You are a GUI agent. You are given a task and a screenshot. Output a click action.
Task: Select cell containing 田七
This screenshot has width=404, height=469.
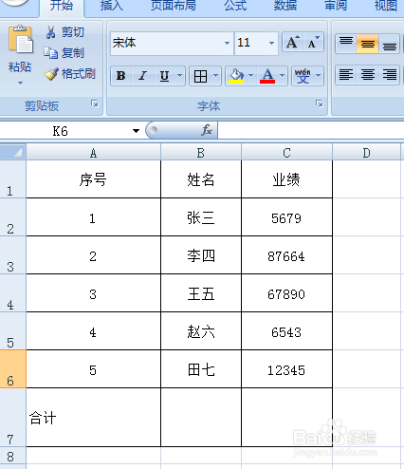[201, 369]
